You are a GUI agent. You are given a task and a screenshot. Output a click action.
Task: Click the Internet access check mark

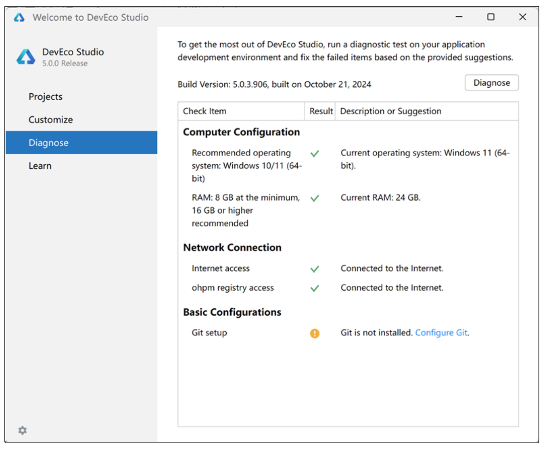pyautogui.click(x=315, y=269)
